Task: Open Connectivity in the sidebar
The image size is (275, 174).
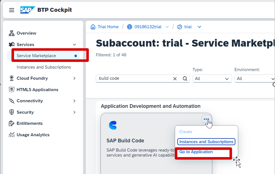Action: tap(30, 101)
